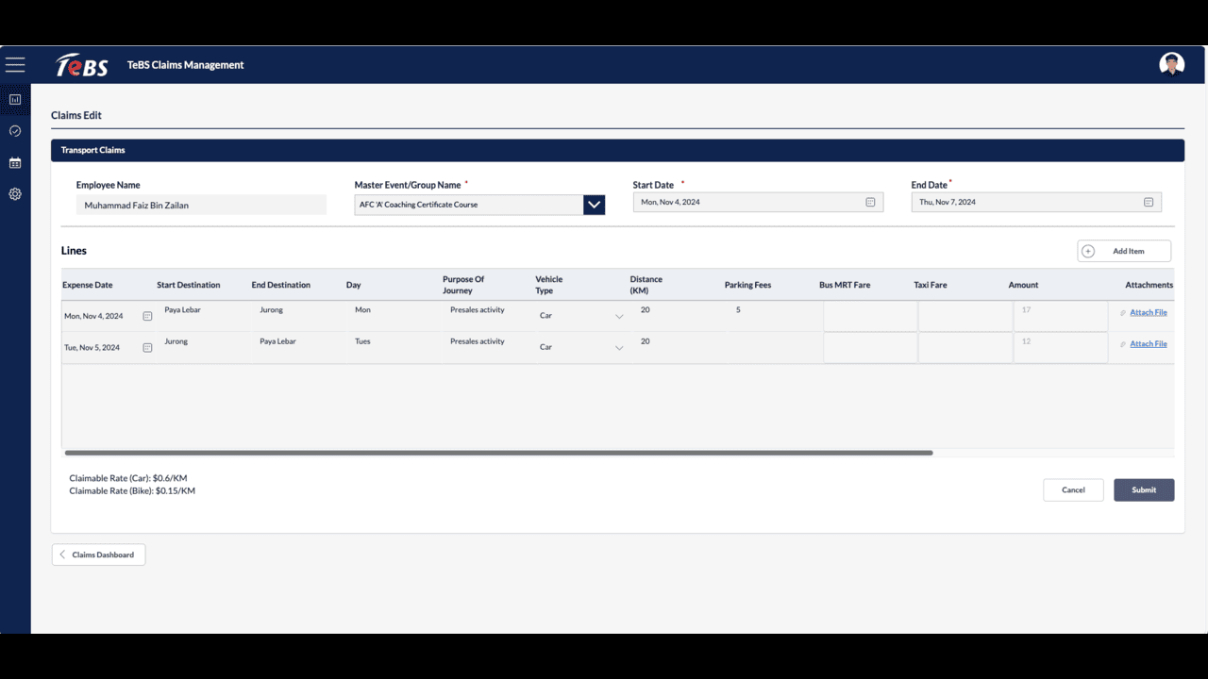
Task: Open Vehicle Type dropdown in the Tues row
Action: (x=619, y=348)
